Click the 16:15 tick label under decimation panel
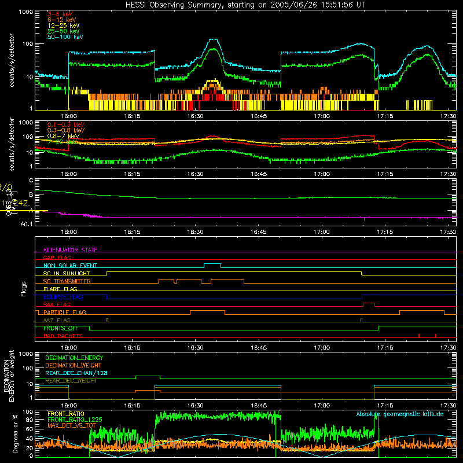This screenshot has height=463, width=463. [x=132, y=406]
